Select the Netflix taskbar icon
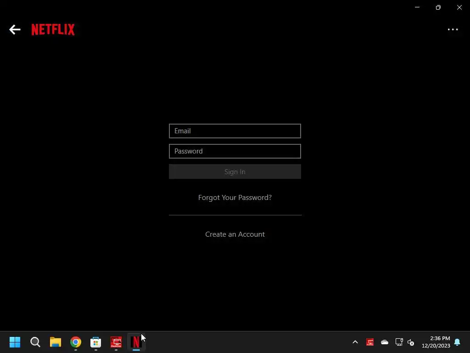 tap(136, 342)
